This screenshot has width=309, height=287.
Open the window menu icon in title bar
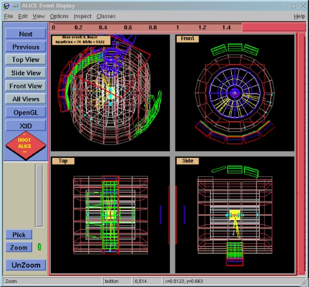(6, 6)
